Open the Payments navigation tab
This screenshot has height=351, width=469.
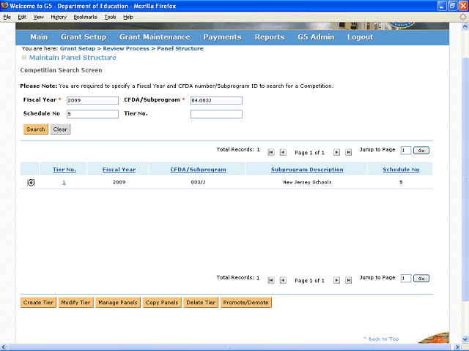[x=223, y=37]
